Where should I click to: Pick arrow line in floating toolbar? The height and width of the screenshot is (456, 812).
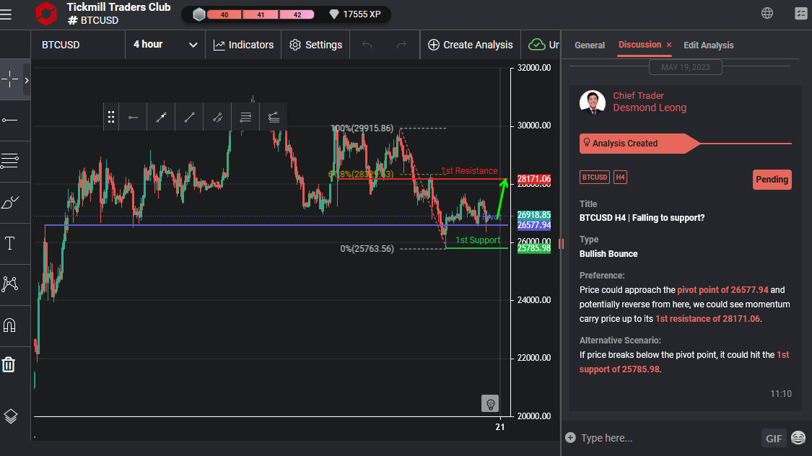click(x=161, y=118)
